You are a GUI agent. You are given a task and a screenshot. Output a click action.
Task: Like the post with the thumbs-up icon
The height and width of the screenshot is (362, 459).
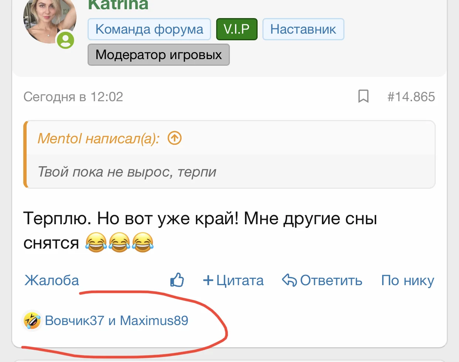point(177,280)
